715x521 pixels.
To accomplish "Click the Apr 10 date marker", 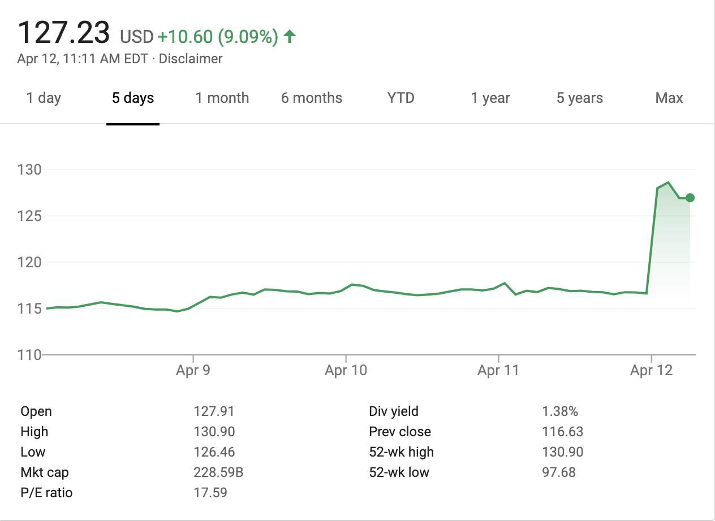I will [x=346, y=371].
